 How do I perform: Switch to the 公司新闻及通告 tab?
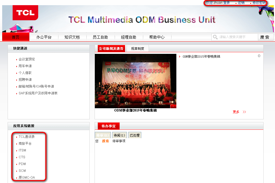tap(111, 49)
